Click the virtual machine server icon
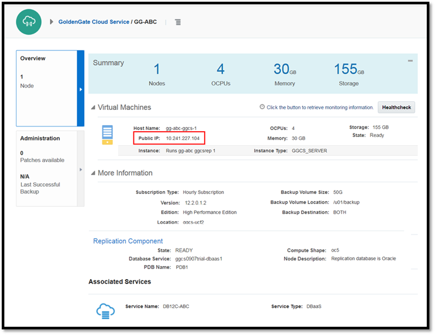The width and height of the screenshot is (435, 335). (107, 134)
